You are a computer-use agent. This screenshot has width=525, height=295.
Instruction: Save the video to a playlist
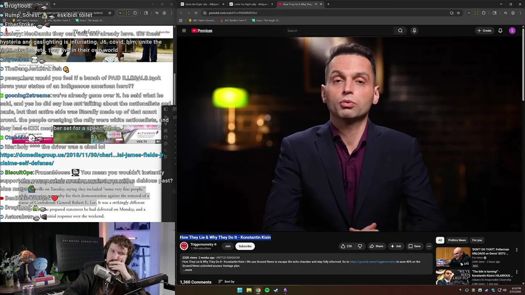click(414, 246)
